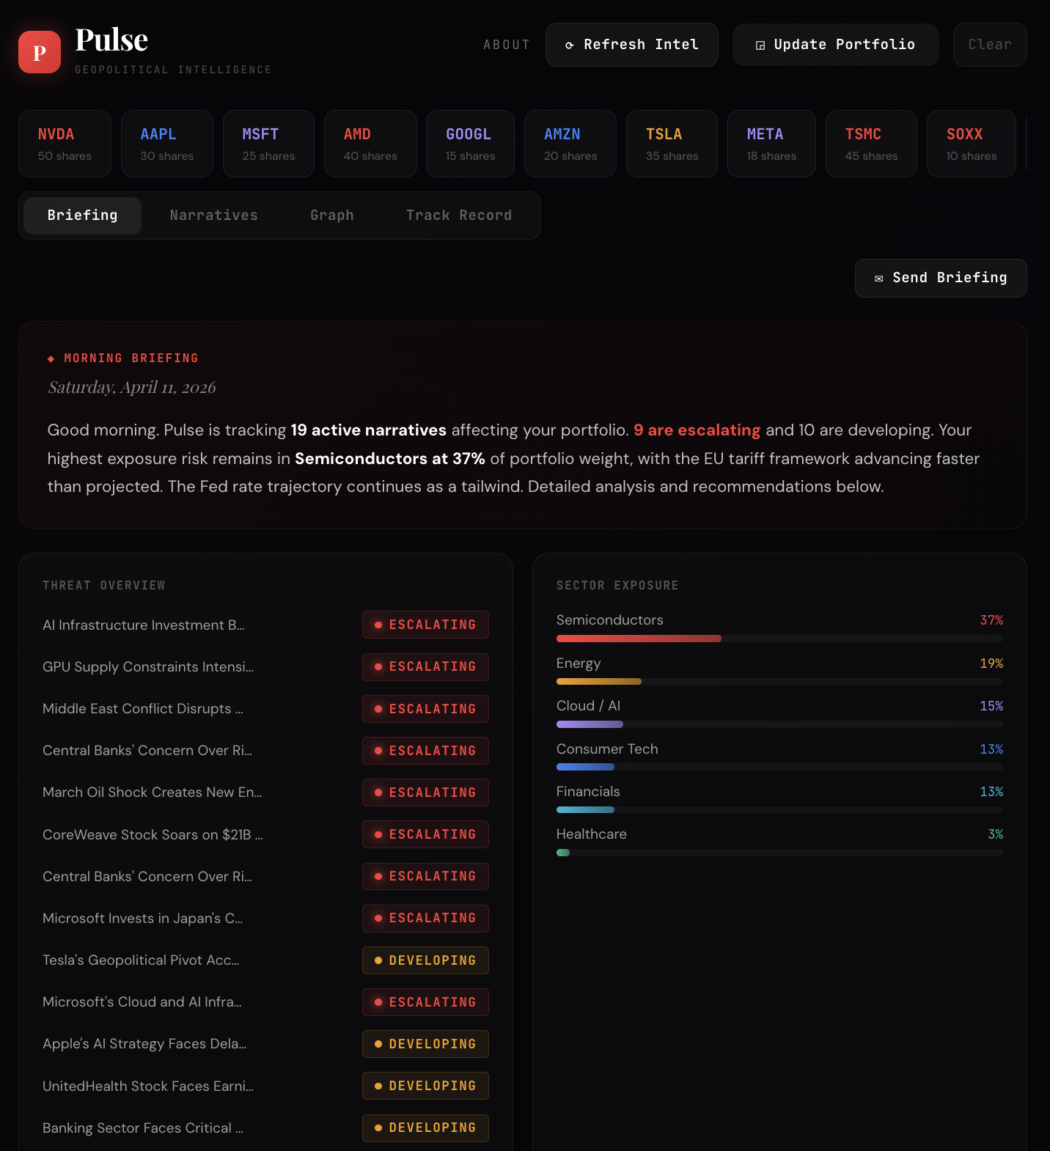The height and width of the screenshot is (1151, 1050).
Task: Select the Track Record tab
Action: point(458,216)
